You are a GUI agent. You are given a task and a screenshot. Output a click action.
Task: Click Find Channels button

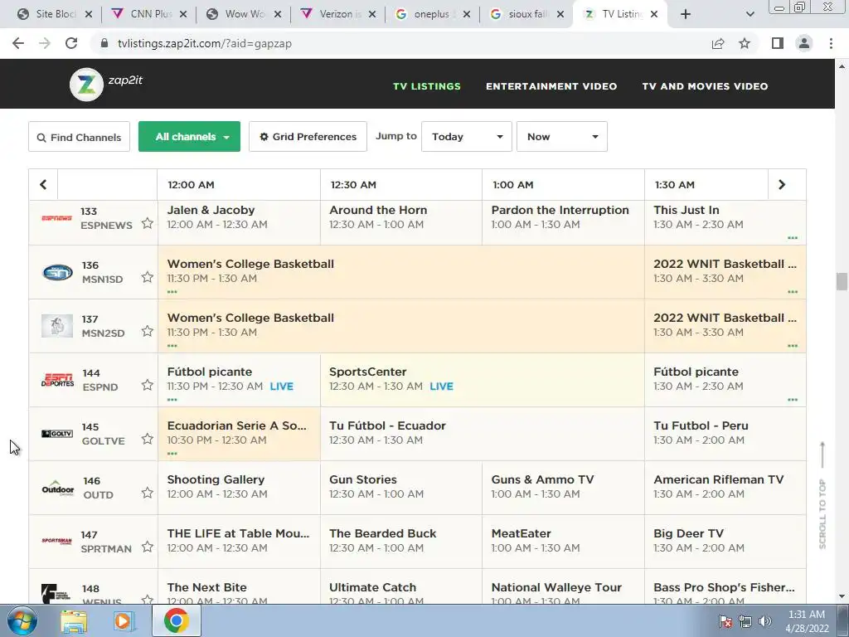(x=79, y=137)
